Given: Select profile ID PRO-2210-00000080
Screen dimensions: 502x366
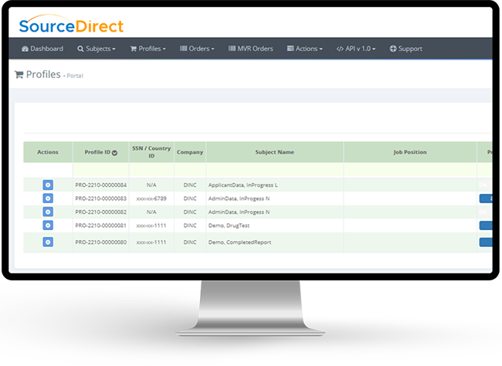Looking at the screenshot, I should [101, 242].
